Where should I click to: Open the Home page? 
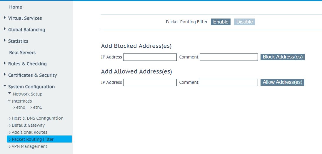[x=16, y=7]
